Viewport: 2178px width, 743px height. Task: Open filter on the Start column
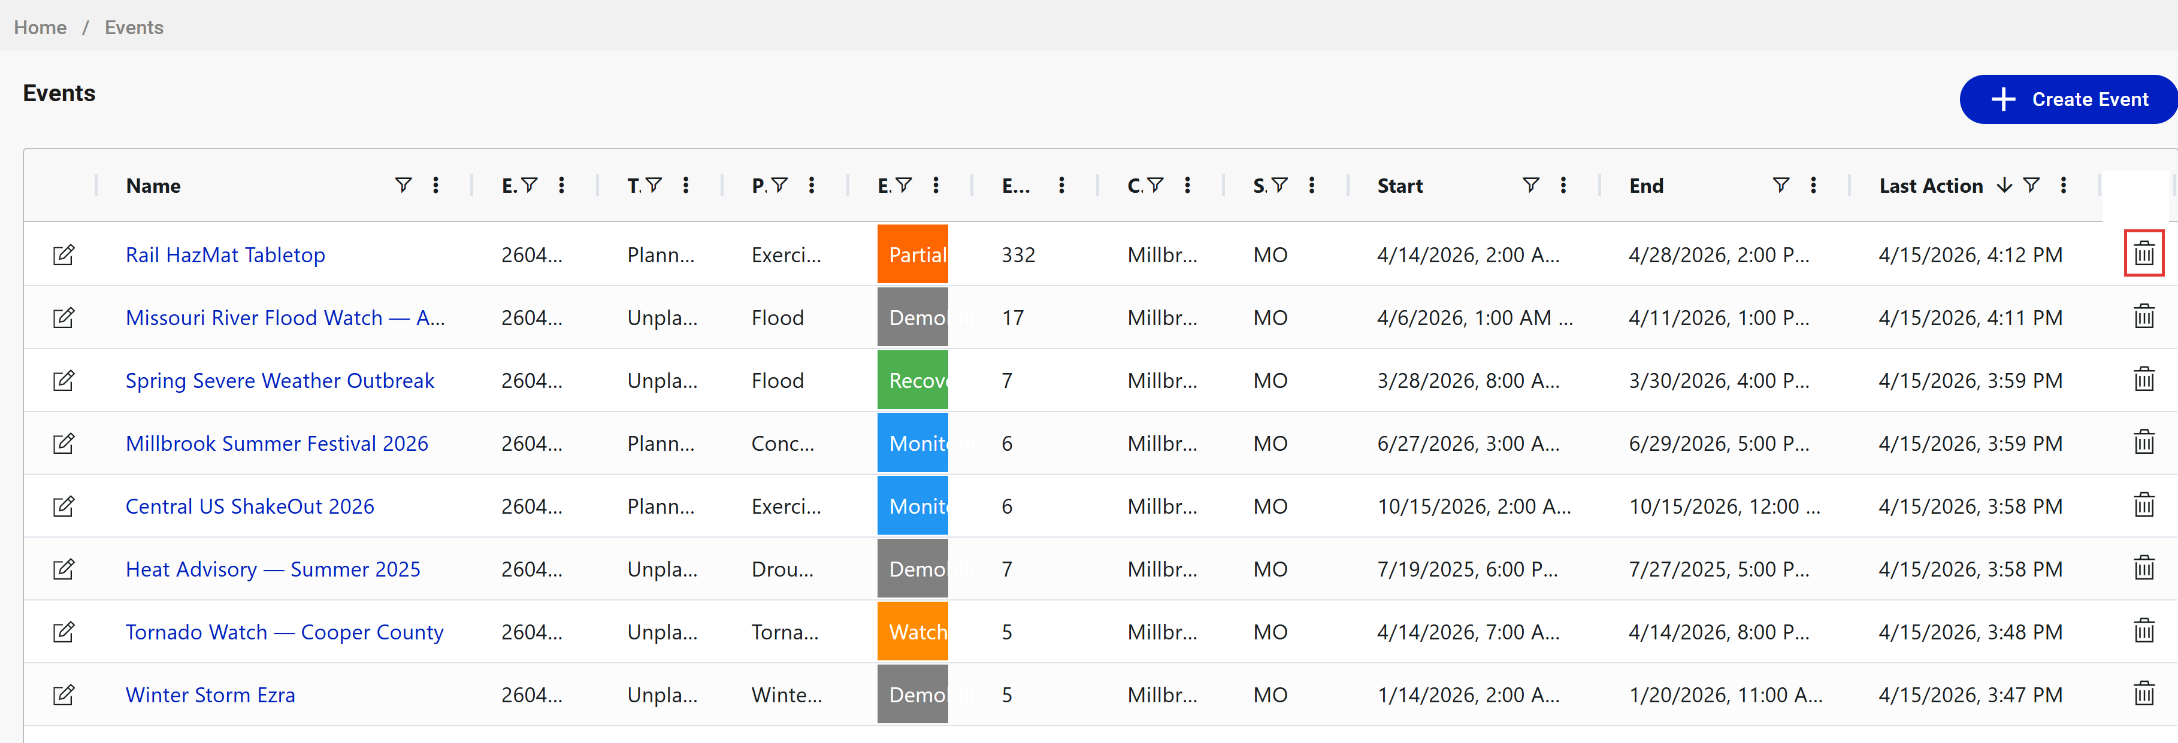coord(1530,185)
